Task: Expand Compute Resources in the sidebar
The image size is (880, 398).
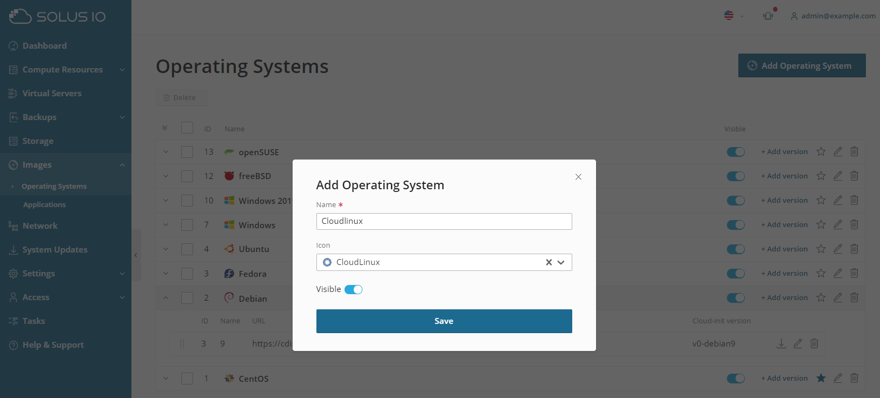Action: pos(65,70)
